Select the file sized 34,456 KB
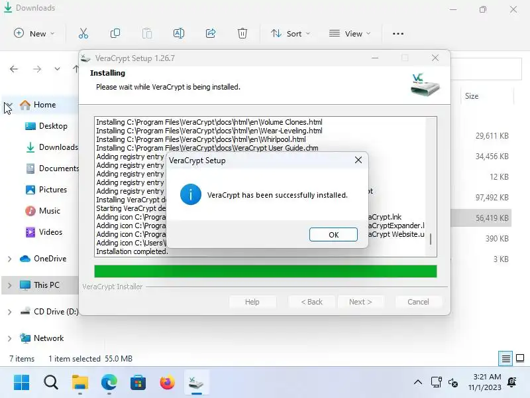530x398 pixels. pyautogui.click(x=492, y=157)
